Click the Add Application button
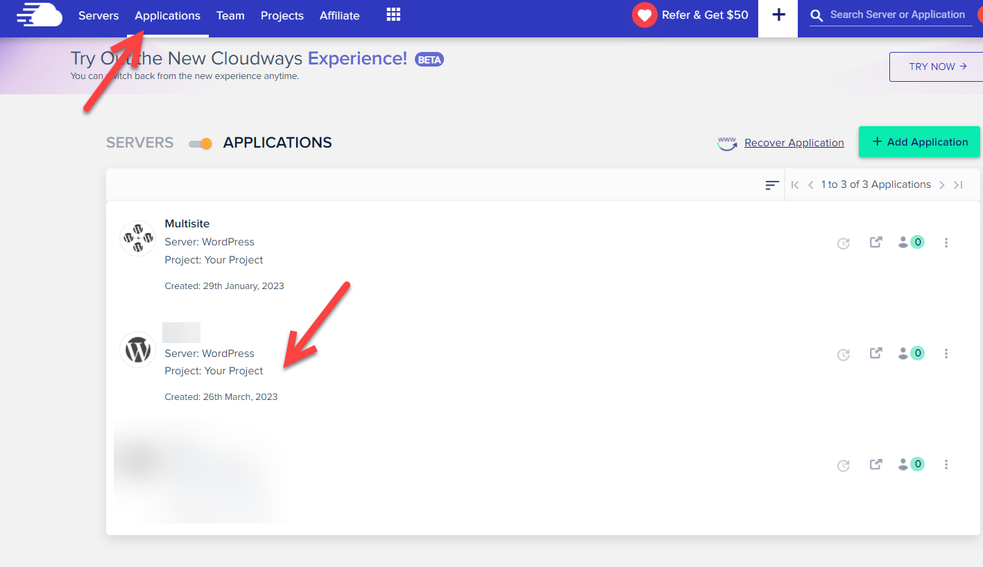 (919, 142)
